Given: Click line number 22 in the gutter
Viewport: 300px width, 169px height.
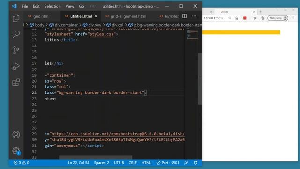Looking at the screenshot, I should click(x=34, y=93).
